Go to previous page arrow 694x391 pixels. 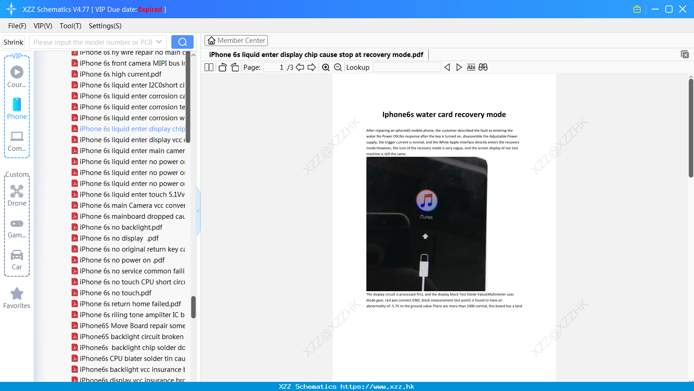tap(300, 67)
